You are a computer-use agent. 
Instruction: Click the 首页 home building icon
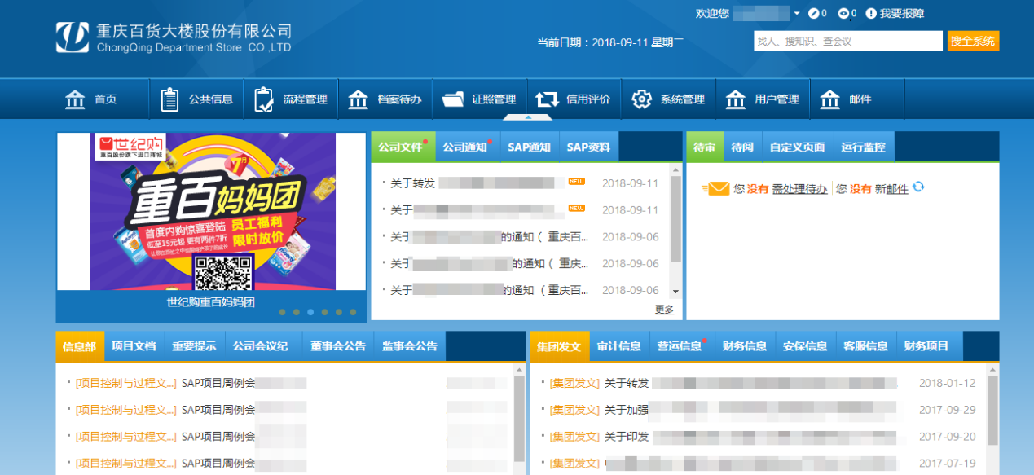(75, 99)
